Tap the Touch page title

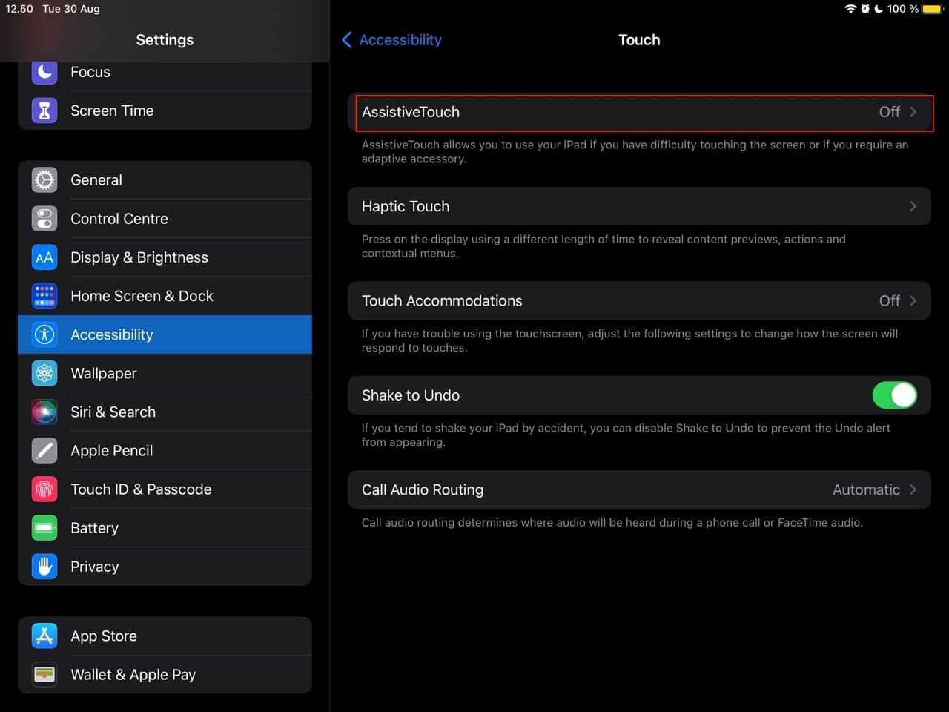639,40
